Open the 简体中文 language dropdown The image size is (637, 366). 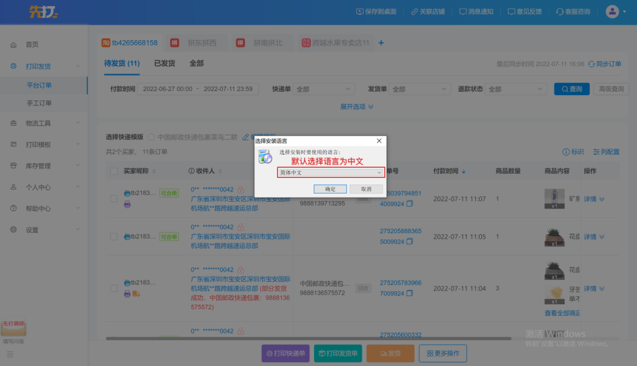point(330,173)
